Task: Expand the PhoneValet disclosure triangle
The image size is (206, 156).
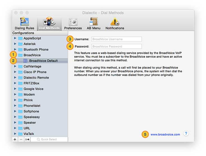Action: 15,106
